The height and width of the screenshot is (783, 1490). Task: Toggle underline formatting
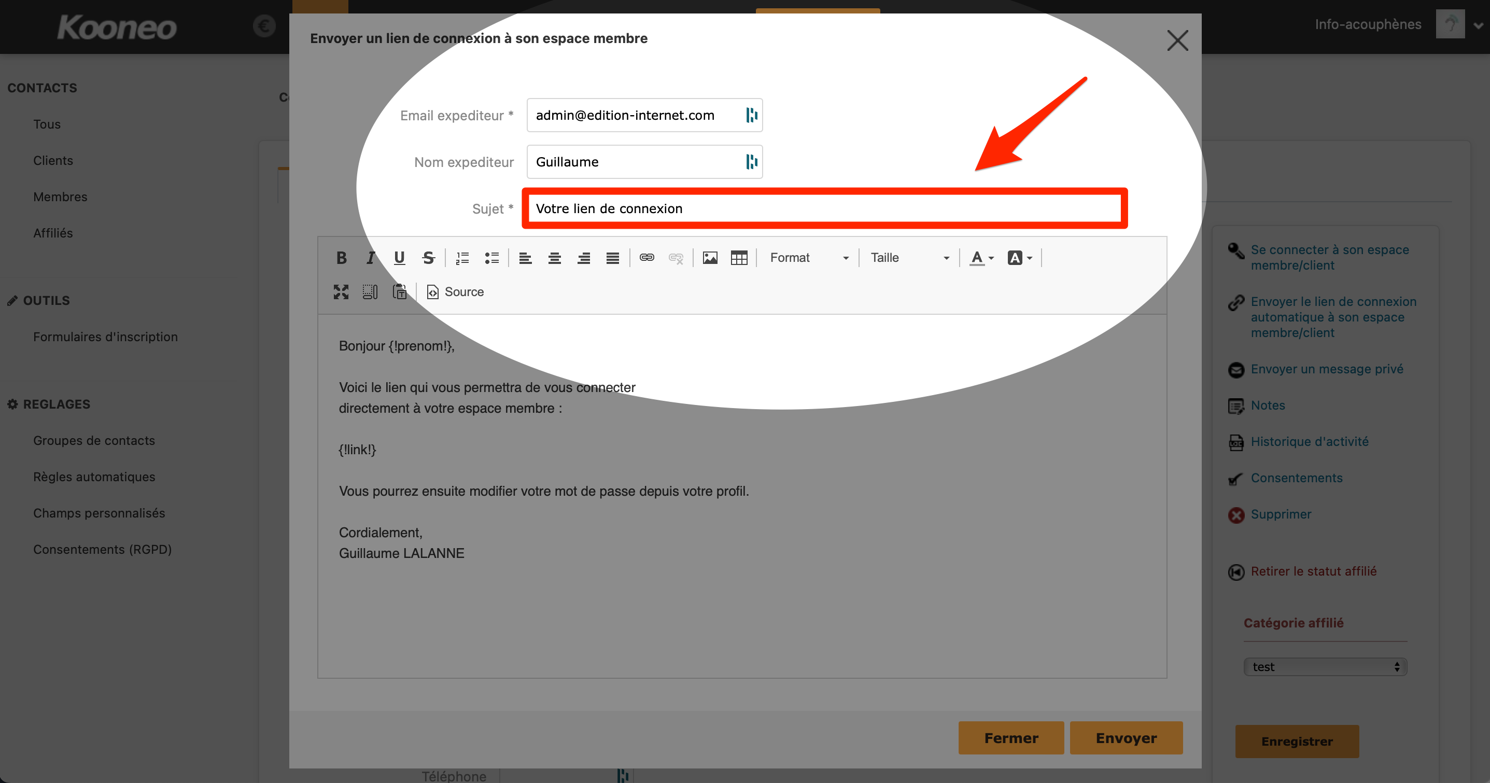point(399,258)
